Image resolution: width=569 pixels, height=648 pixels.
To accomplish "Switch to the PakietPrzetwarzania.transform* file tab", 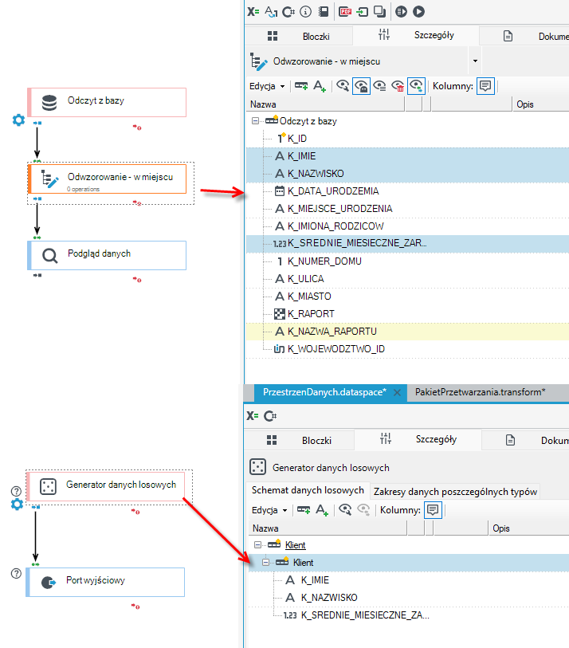I will point(481,392).
